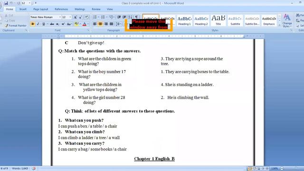Apply the Heading 1 style

coord(184,20)
